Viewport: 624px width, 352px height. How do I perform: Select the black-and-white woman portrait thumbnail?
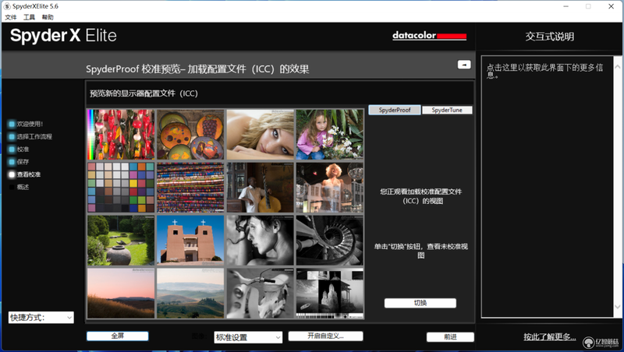261,241
